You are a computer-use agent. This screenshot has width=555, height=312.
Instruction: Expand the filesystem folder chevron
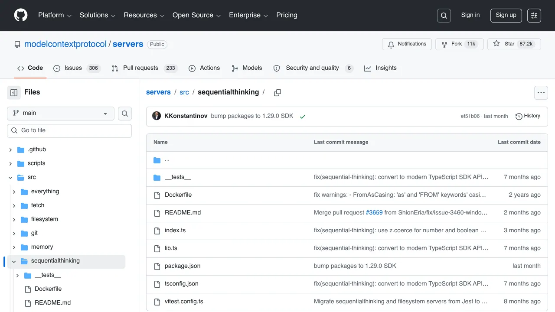click(14, 219)
